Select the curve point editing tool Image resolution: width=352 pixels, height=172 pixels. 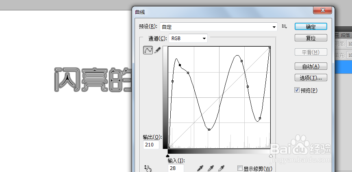coord(148,50)
